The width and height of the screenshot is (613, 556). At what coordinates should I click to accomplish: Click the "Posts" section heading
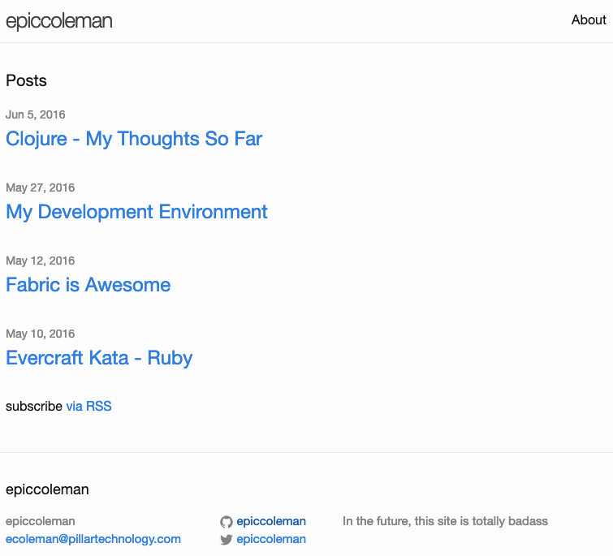point(26,80)
